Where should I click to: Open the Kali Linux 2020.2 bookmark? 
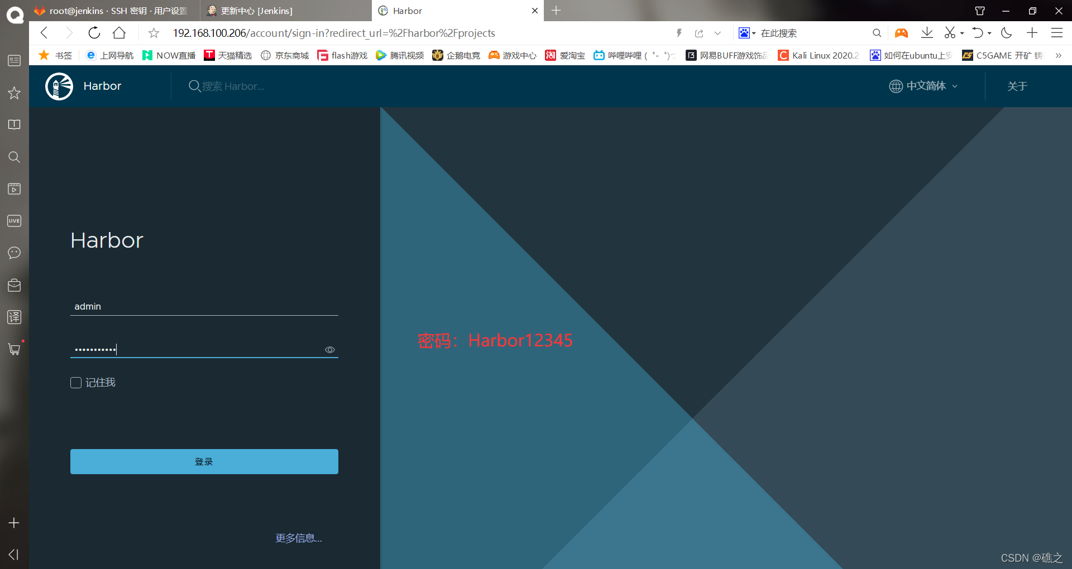819,55
